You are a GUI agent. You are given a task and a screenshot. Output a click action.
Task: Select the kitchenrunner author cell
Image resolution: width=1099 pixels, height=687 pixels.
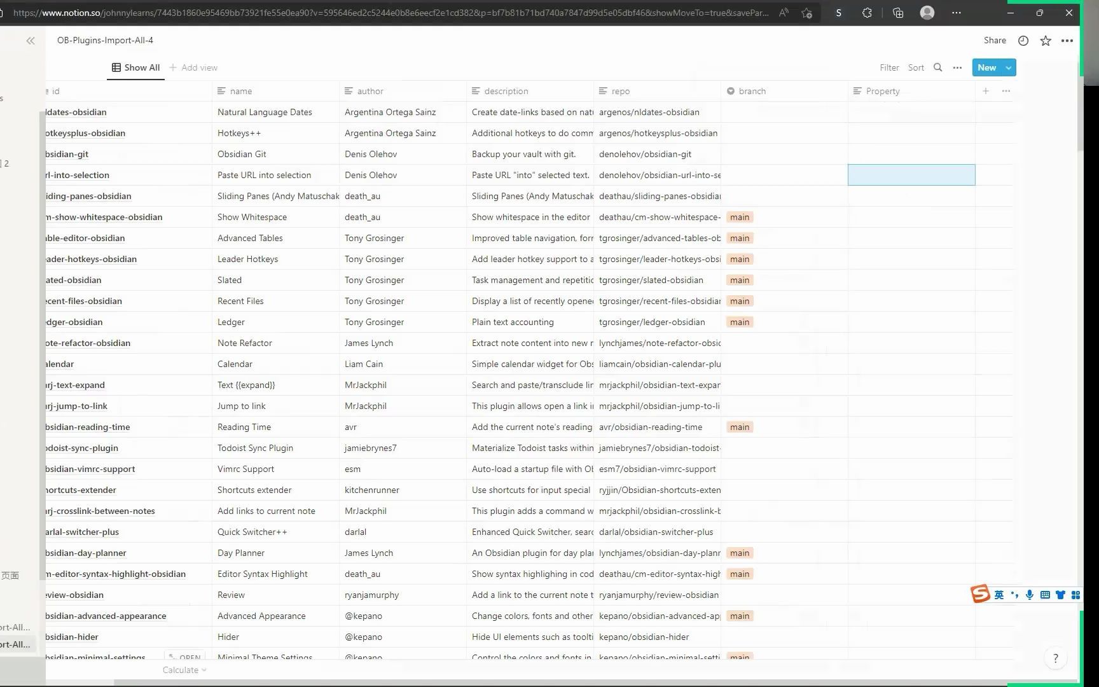coord(403,490)
